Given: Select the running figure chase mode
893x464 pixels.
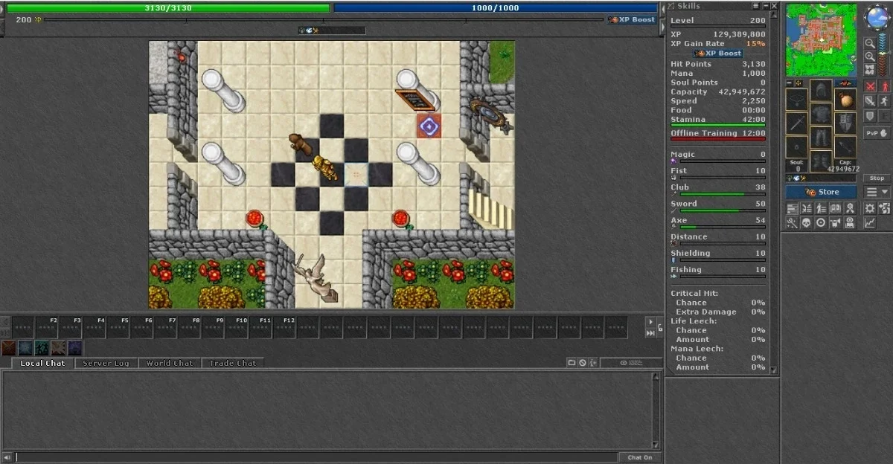Looking at the screenshot, I should (884, 100).
